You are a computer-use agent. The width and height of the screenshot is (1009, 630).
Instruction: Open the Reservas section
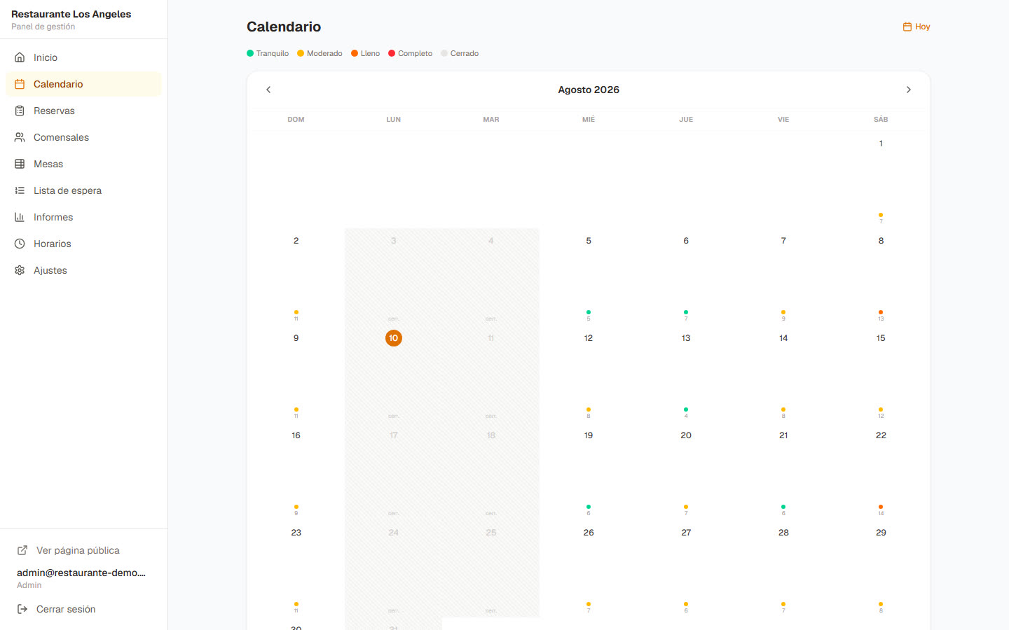[83, 111]
